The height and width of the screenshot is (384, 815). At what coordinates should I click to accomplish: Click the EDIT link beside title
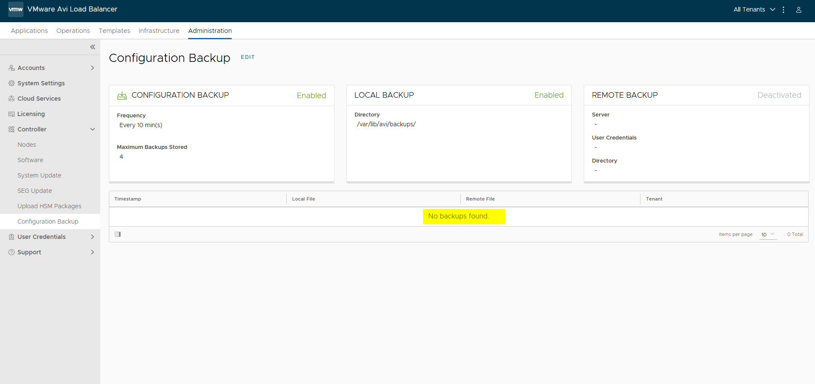pos(247,57)
